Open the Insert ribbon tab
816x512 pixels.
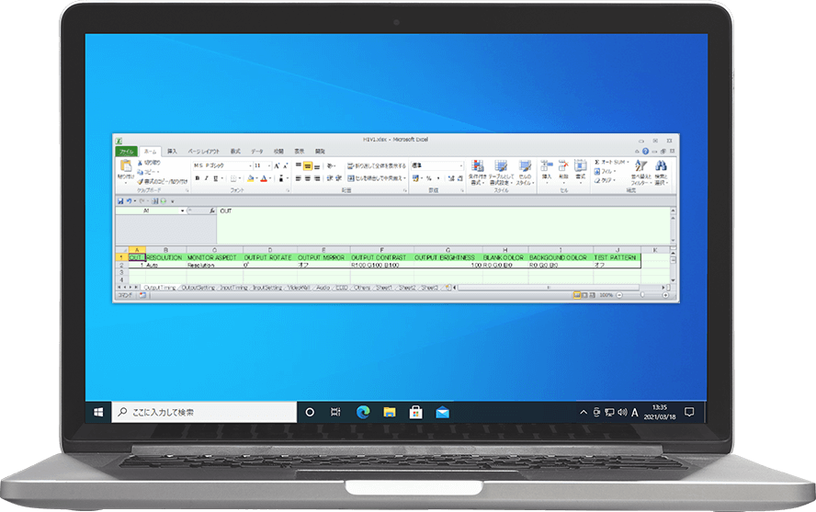click(172, 150)
